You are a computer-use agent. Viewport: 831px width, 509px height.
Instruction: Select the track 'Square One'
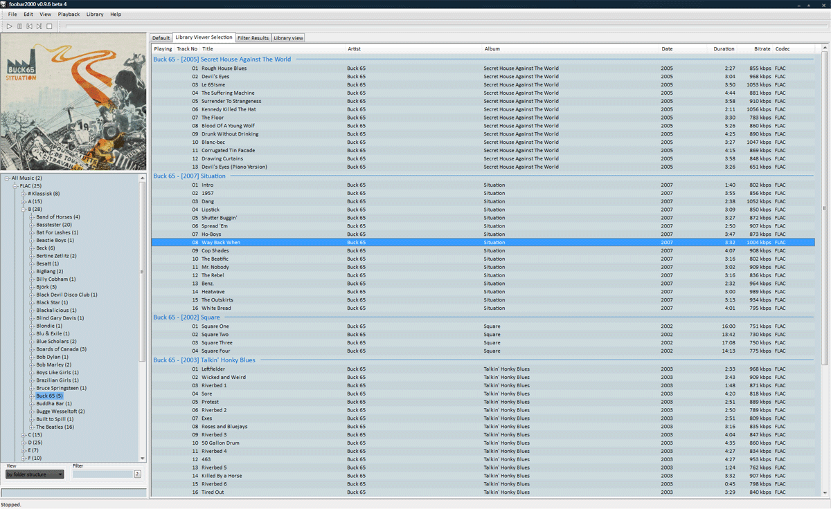(x=483, y=326)
